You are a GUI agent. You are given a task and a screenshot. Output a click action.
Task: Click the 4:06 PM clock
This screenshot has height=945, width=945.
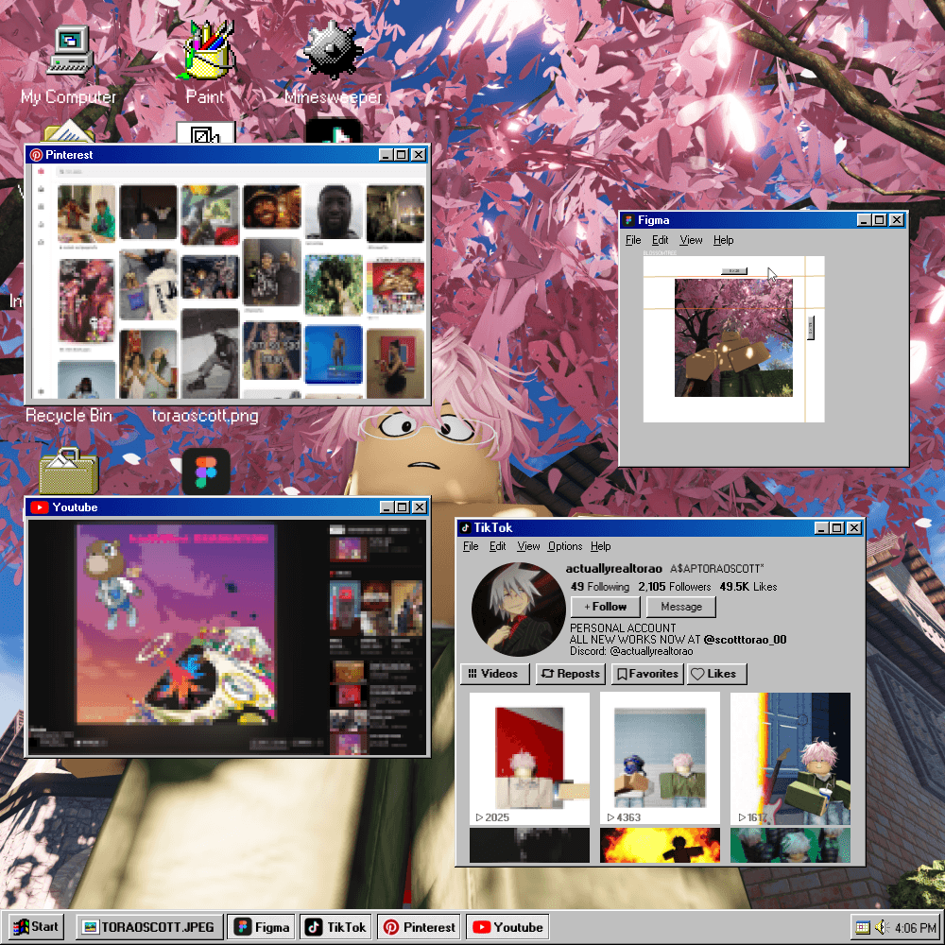[x=915, y=928]
